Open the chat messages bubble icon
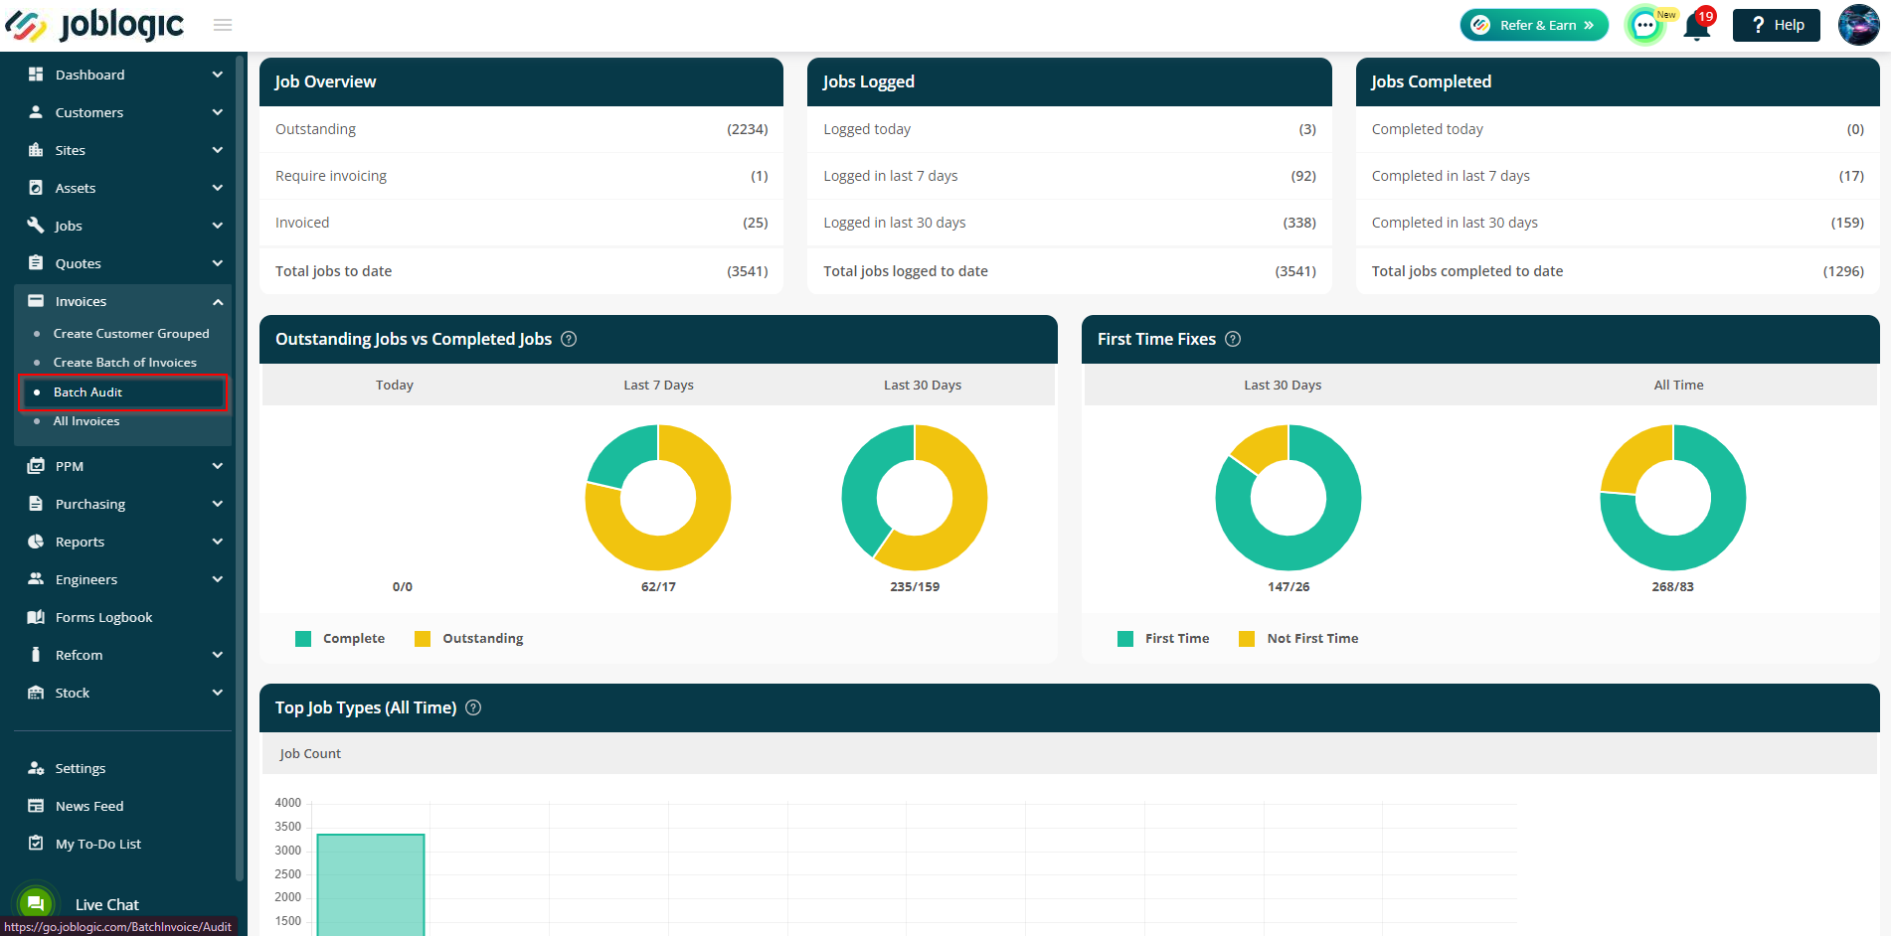This screenshot has width=1891, height=936. [x=1645, y=25]
